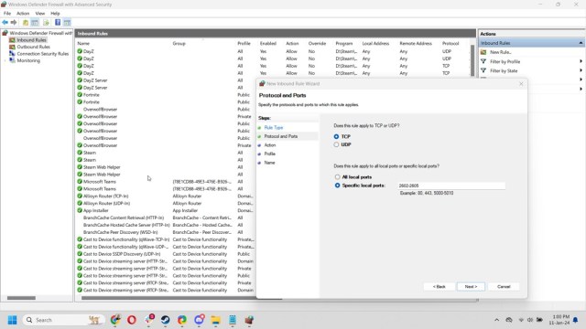The height and width of the screenshot is (329, 586).
Task: Click the specific local ports text field
Action: [x=451, y=186]
